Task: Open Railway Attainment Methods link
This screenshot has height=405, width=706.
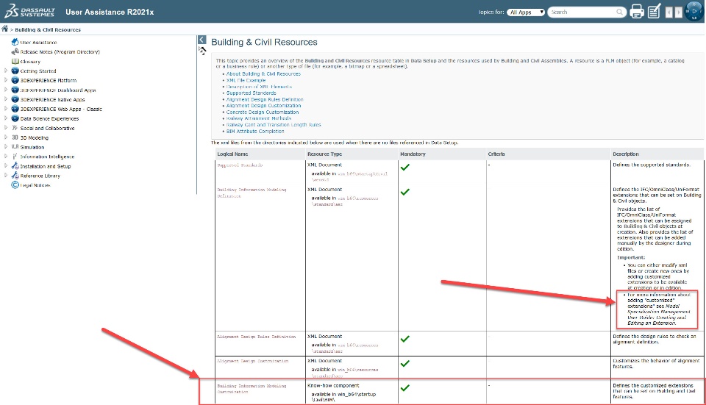Action: pyautogui.click(x=258, y=118)
